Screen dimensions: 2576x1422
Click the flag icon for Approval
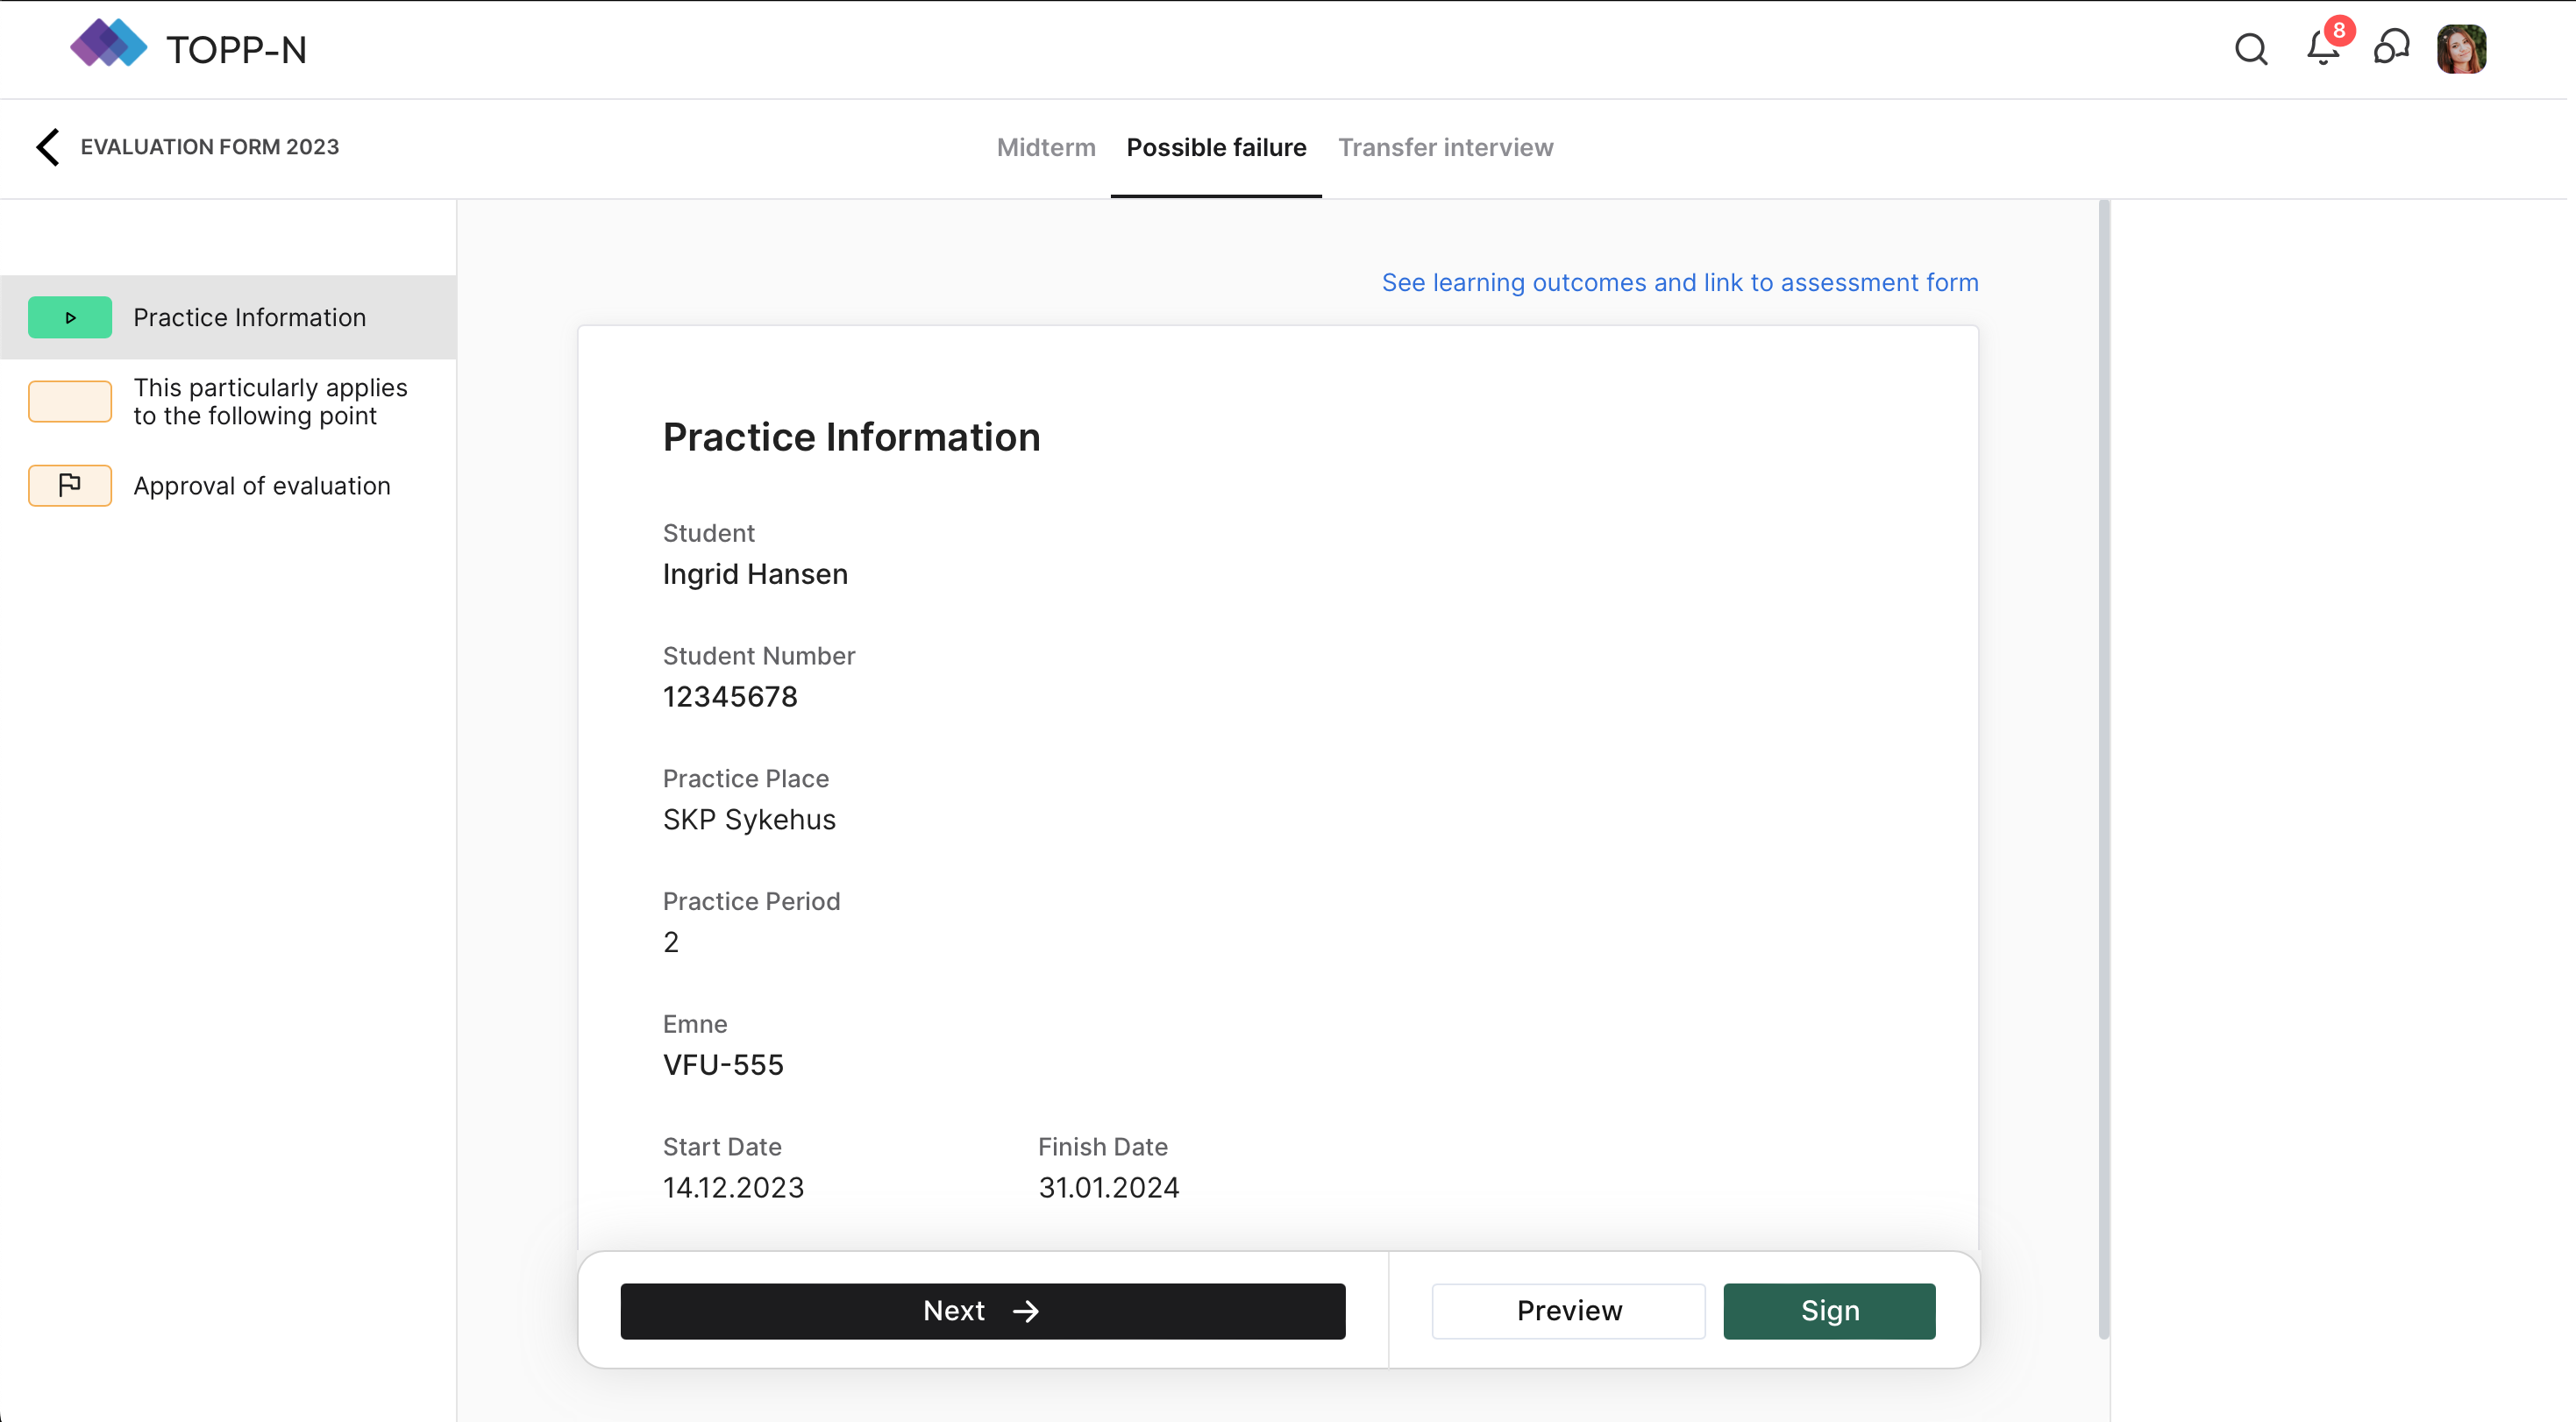point(70,486)
